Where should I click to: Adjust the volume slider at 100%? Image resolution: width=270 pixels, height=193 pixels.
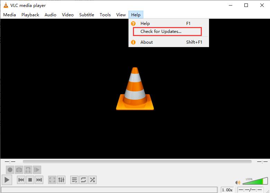pos(255,181)
